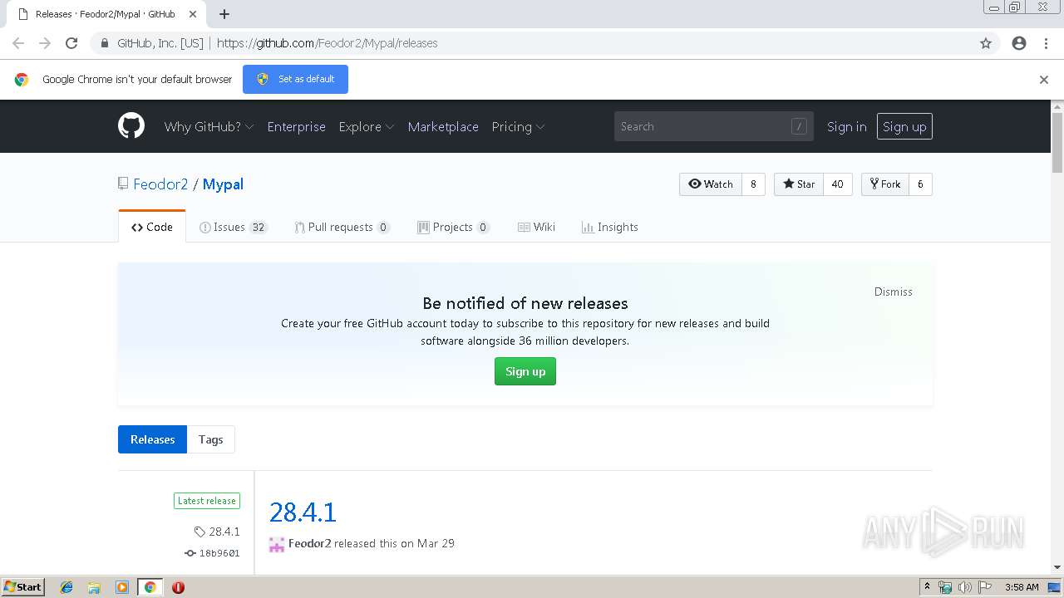Image resolution: width=1064 pixels, height=598 pixels.
Task: View the 40 stargazers count
Action: click(x=837, y=184)
